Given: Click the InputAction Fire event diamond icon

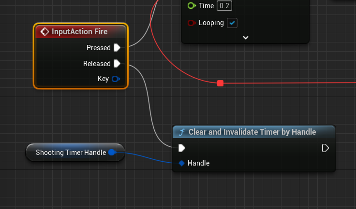Looking at the screenshot, I should (44, 31).
